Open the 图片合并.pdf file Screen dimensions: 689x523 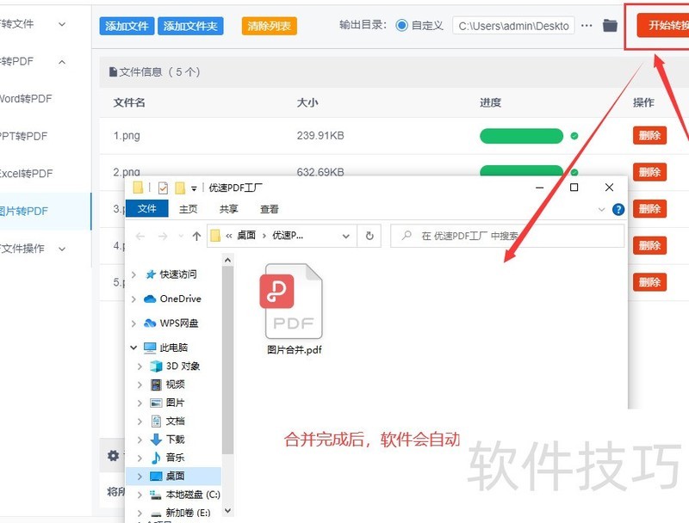pos(294,310)
